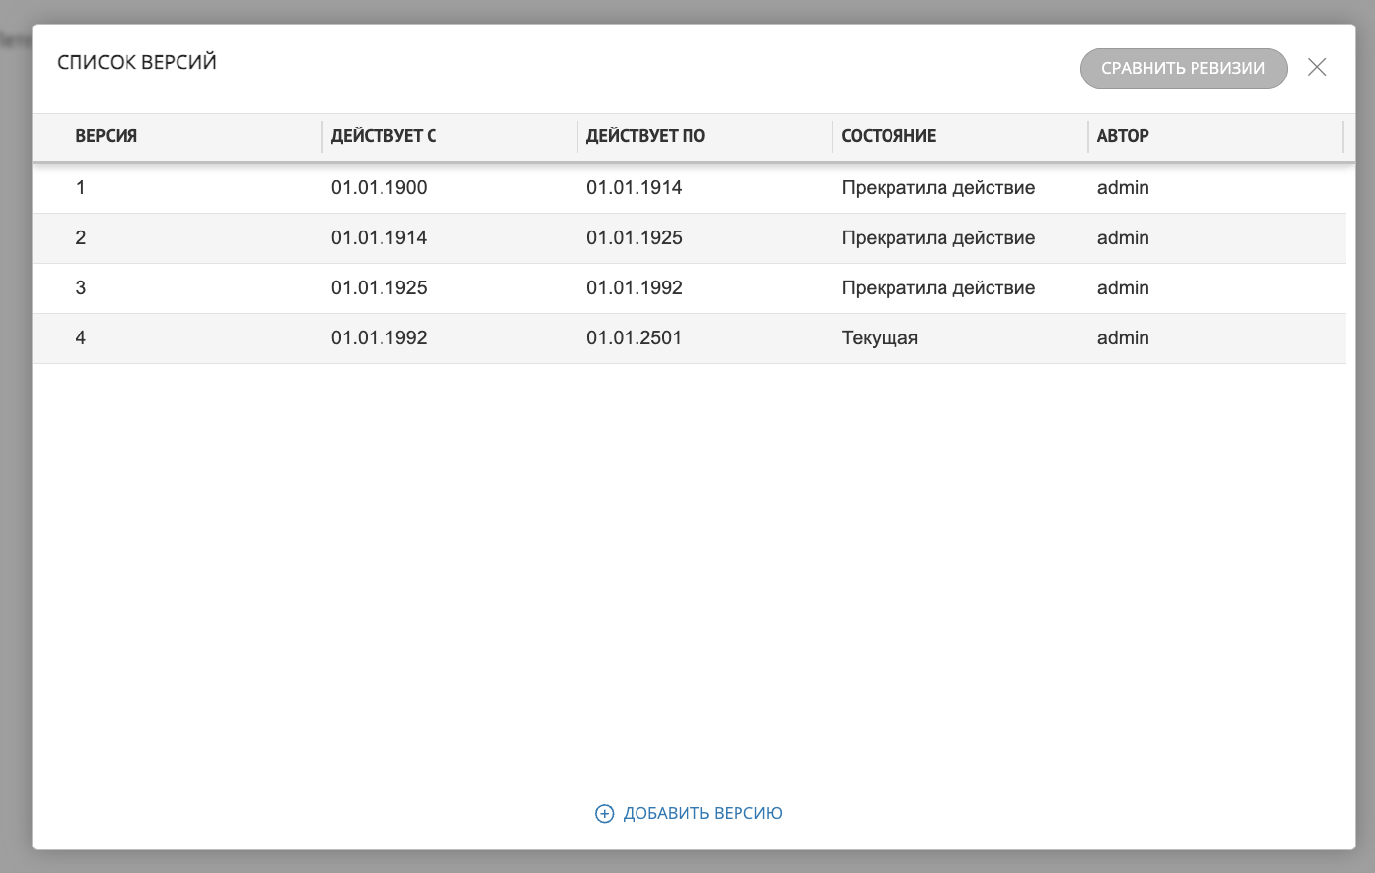Click the Сравнить ревизии button
The image size is (1375, 873).
pos(1183,69)
